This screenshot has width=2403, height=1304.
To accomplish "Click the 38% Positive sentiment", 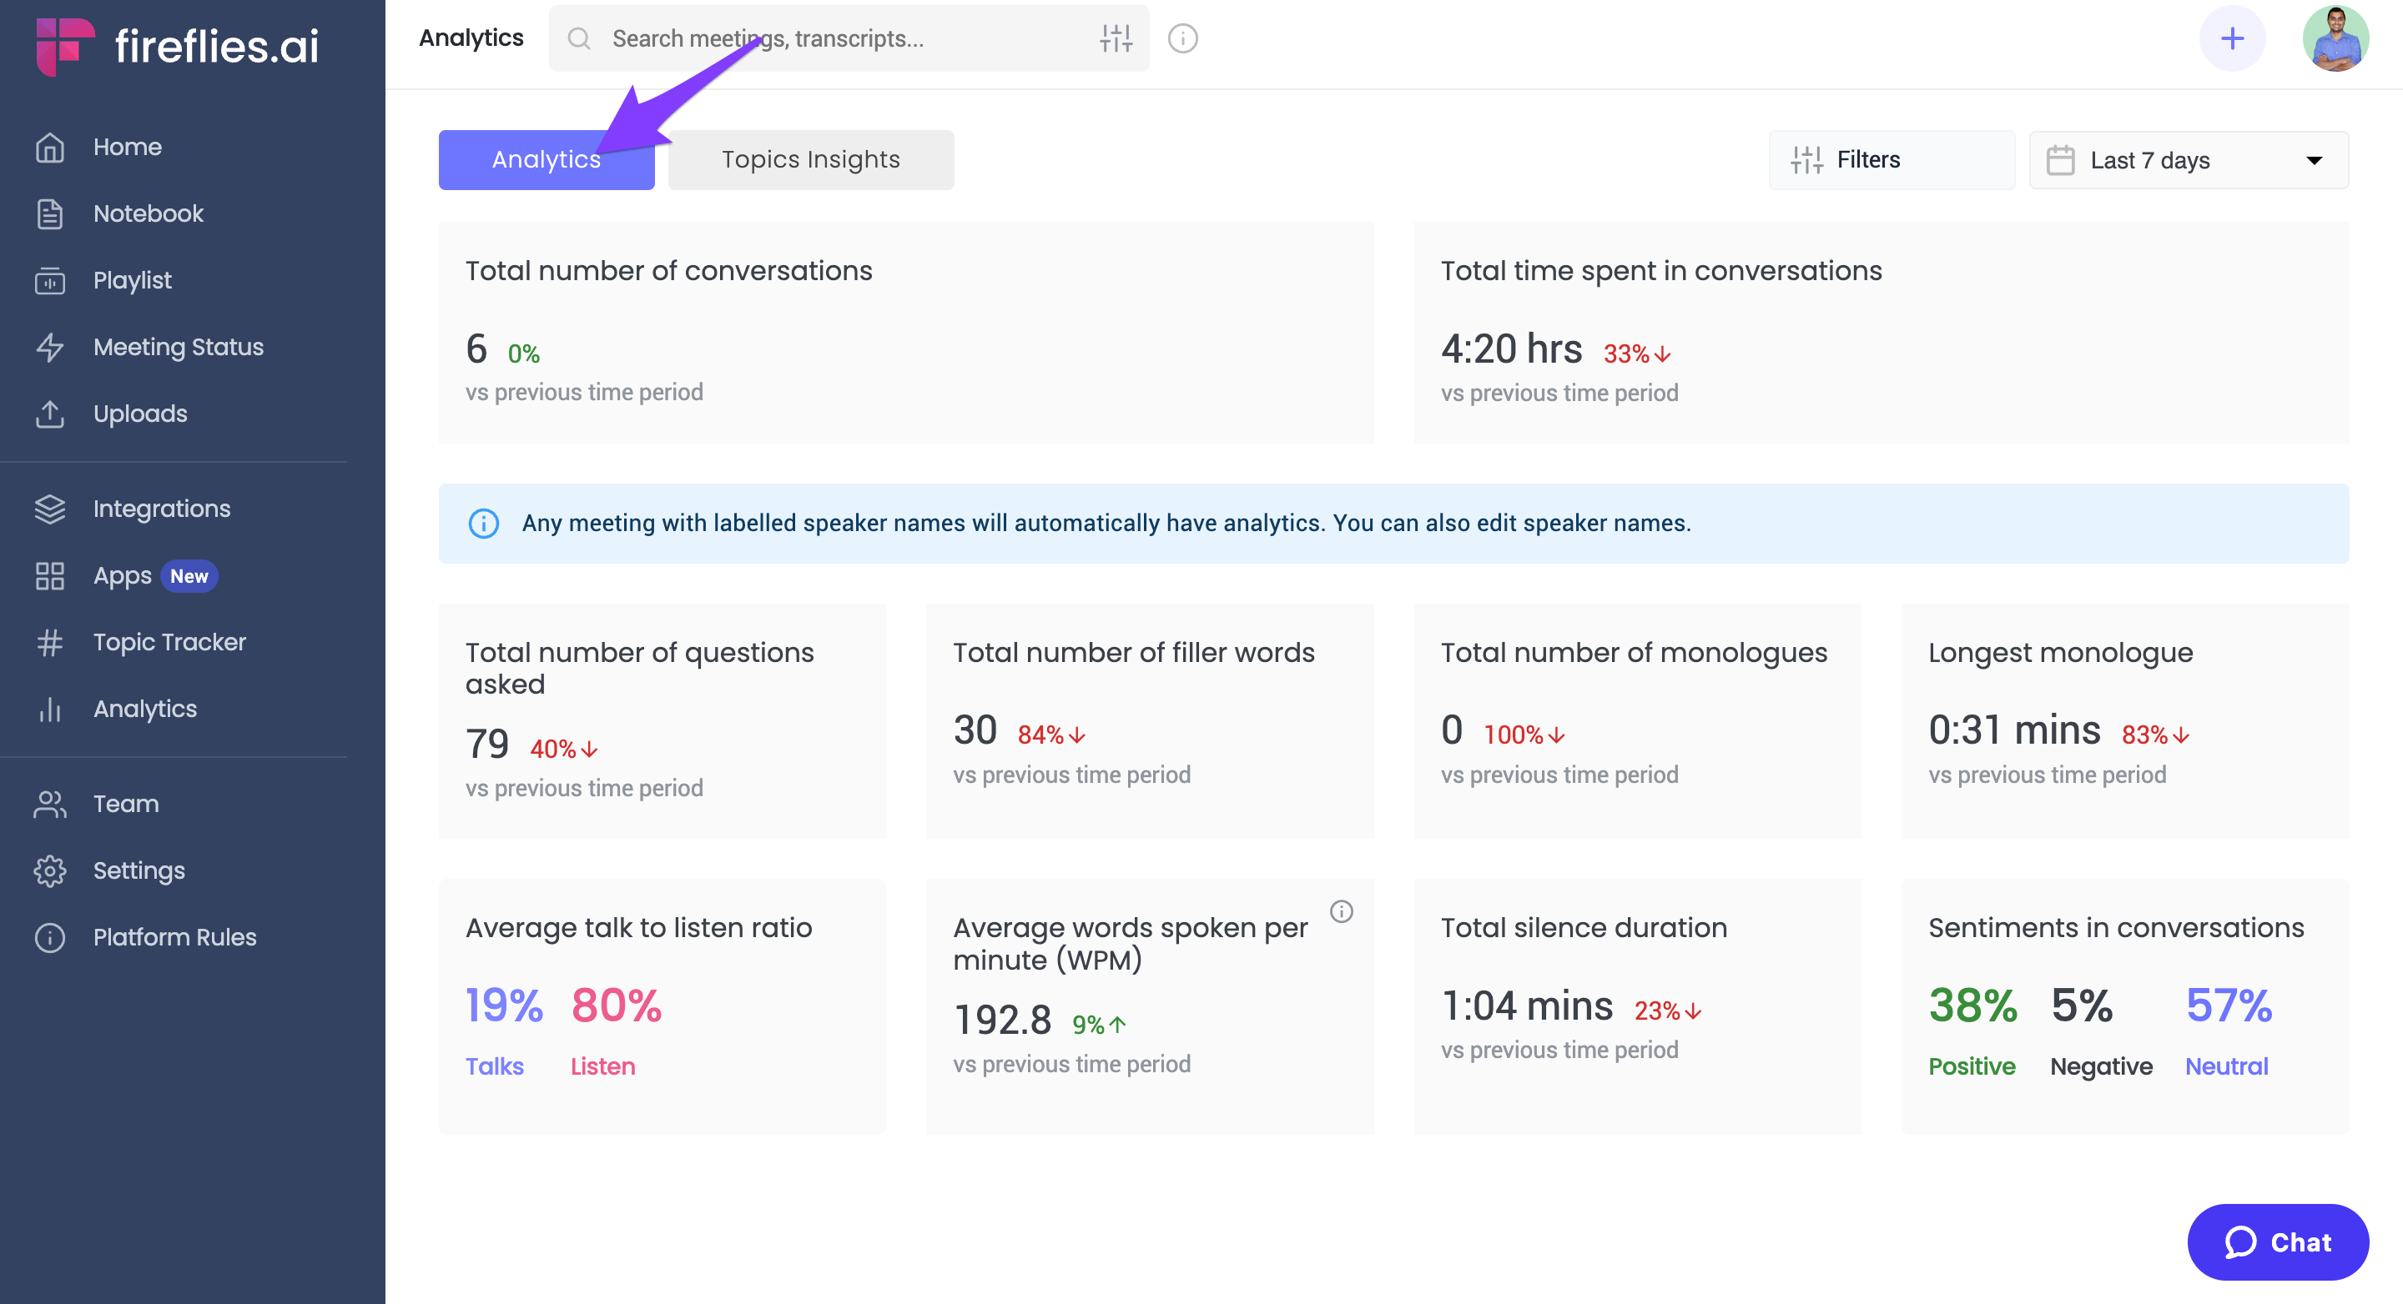I will [x=1973, y=1006].
